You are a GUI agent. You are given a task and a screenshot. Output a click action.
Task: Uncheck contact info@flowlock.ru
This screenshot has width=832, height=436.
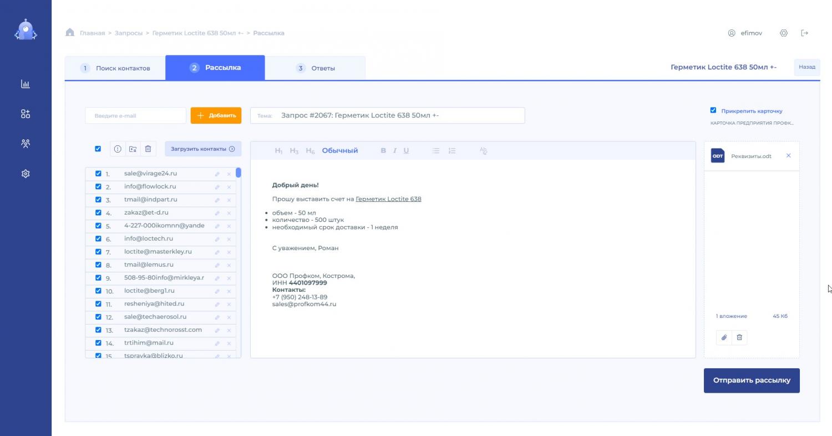[99, 186]
